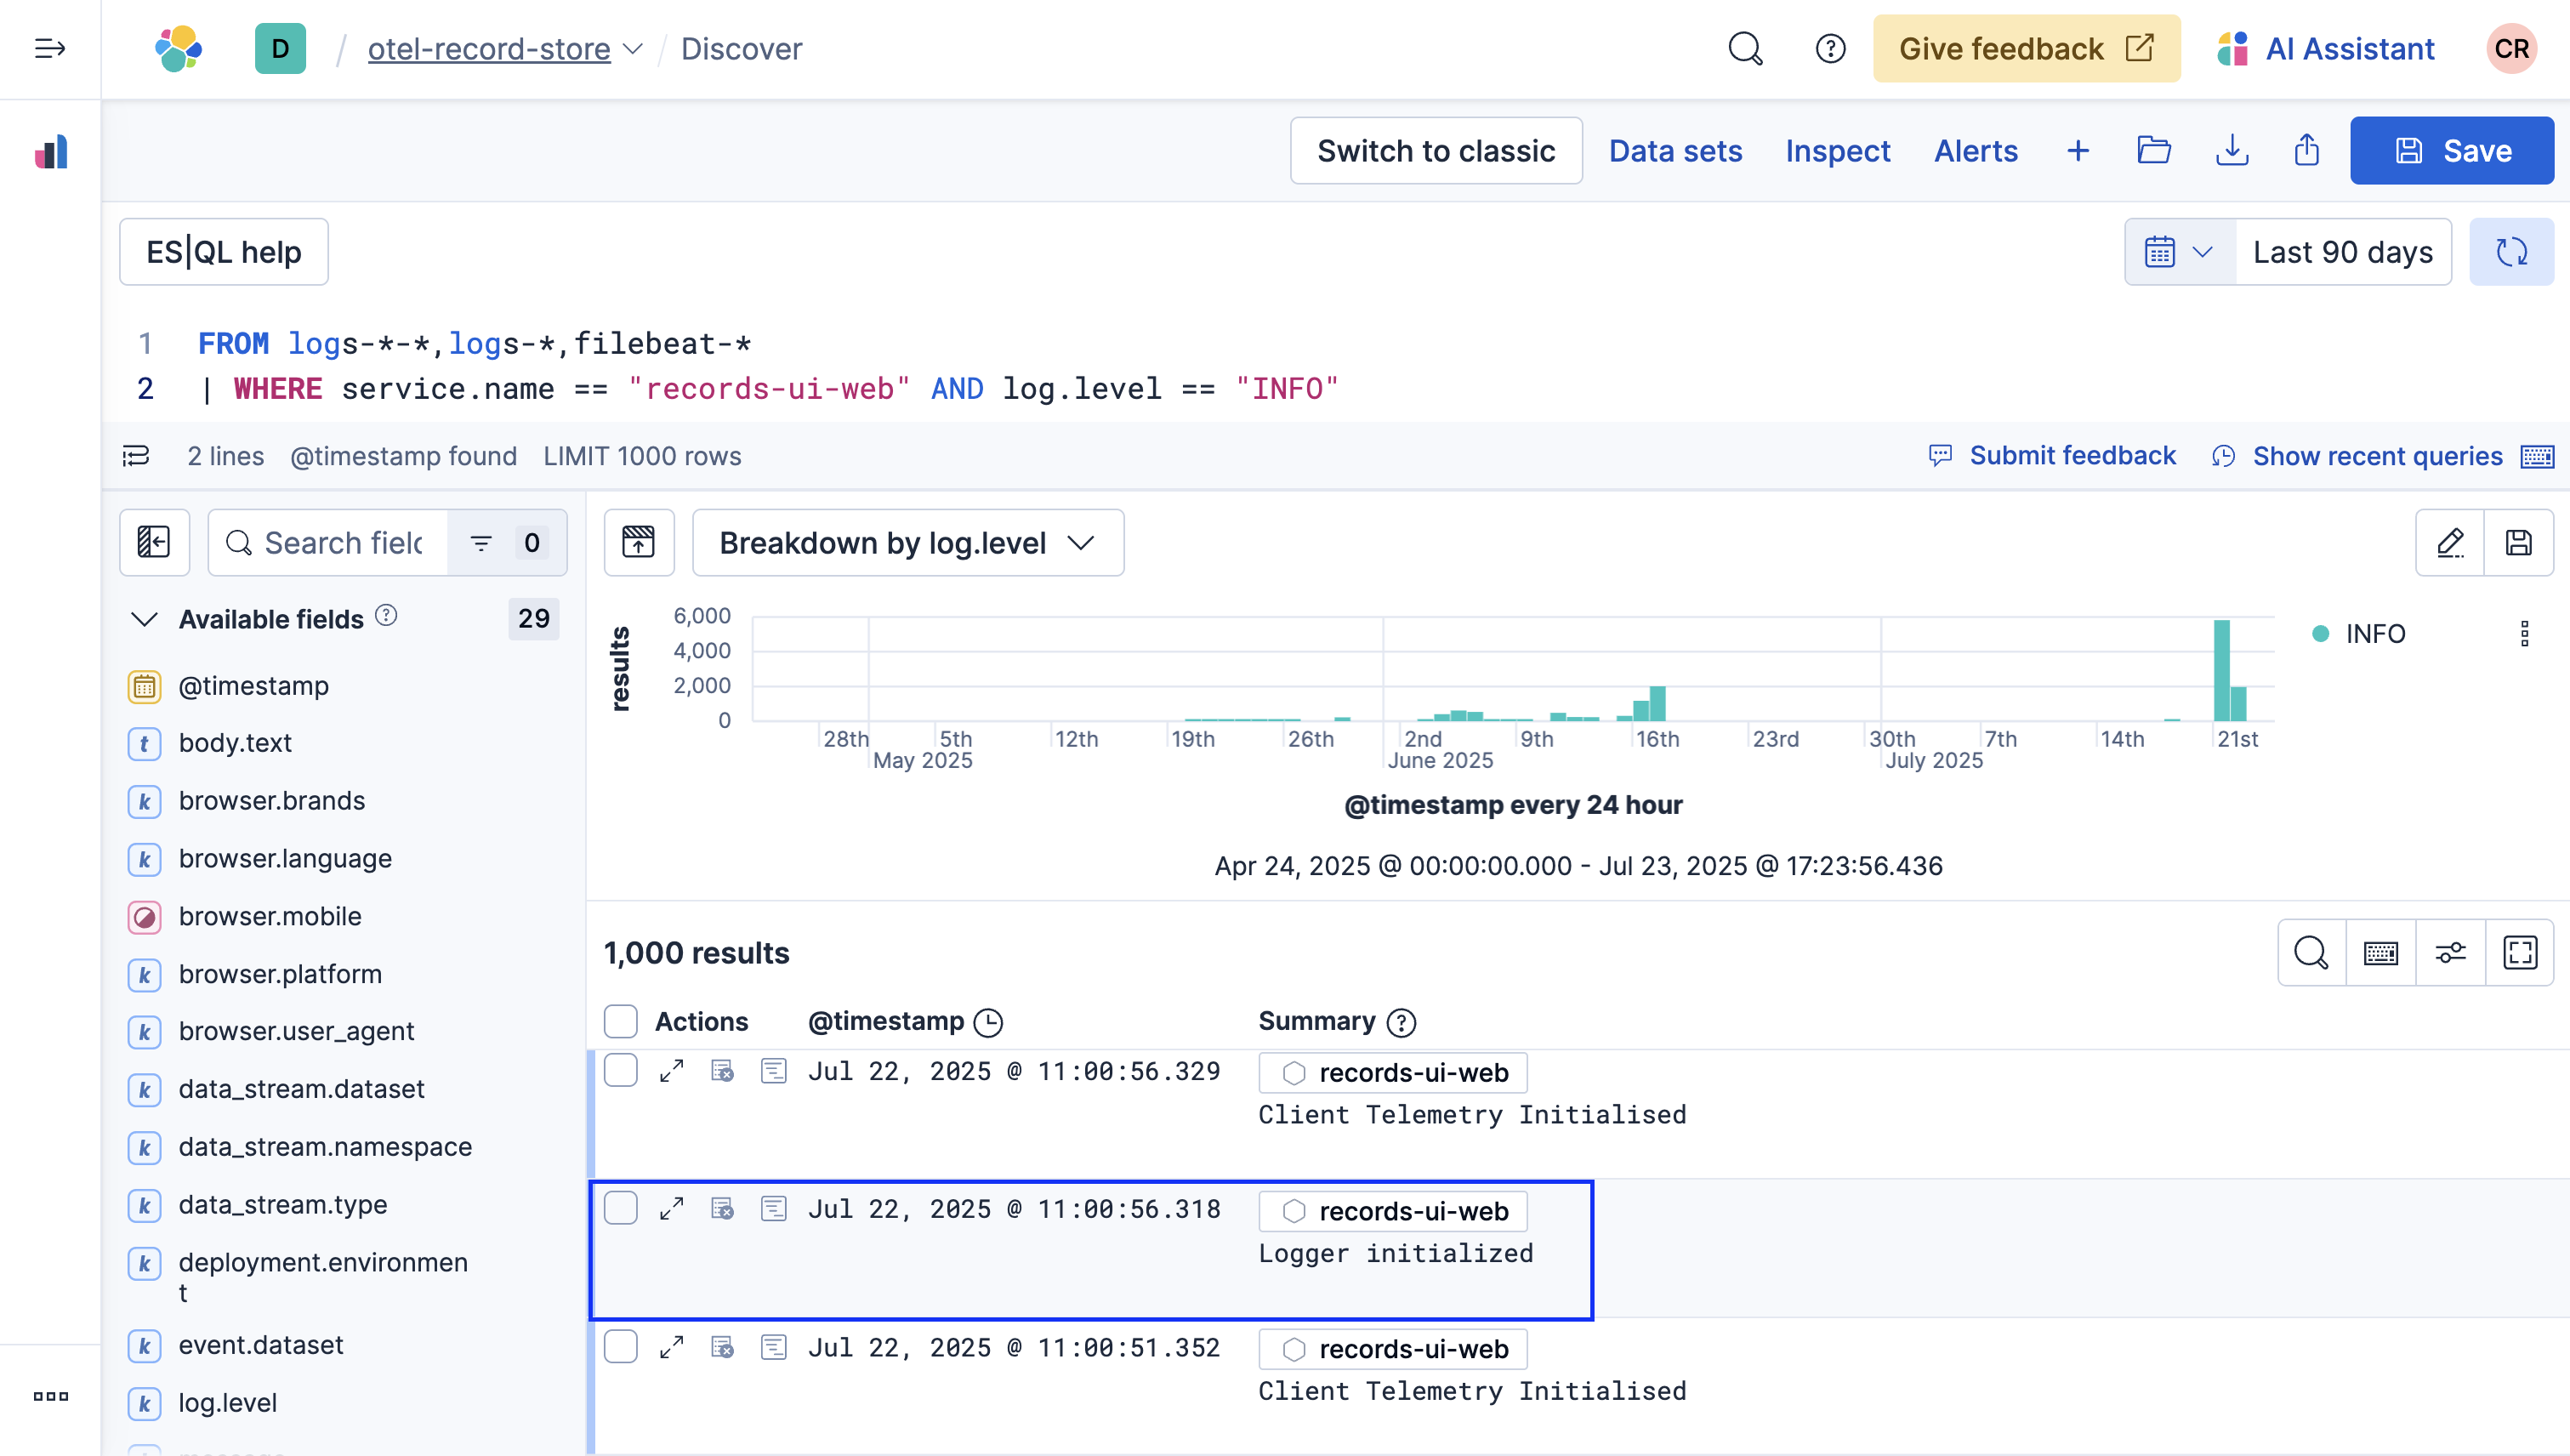This screenshot has width=2570, height=1456.
Task: Click the edit visualization pencil icon
Action: tap(2450, 543)
